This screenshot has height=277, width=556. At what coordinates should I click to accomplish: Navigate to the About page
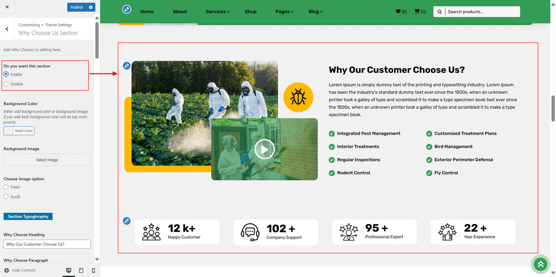(180, 12)
